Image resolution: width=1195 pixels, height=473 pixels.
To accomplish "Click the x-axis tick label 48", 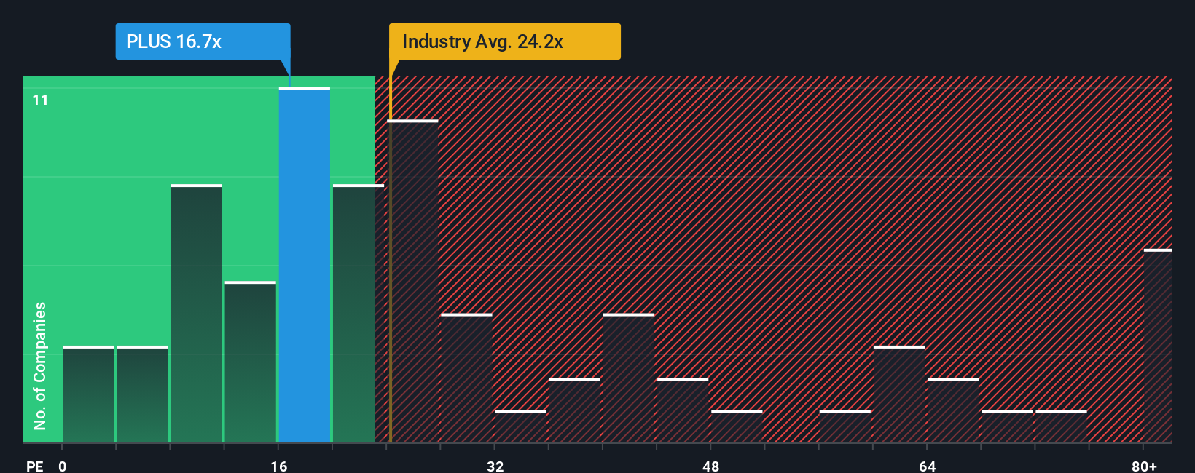I will click(x=711, y=466).
